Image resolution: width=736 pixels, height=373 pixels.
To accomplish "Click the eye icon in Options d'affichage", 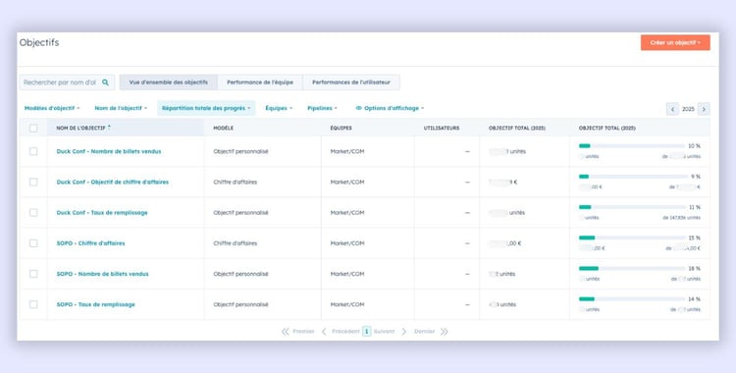I will pos(358,108).
